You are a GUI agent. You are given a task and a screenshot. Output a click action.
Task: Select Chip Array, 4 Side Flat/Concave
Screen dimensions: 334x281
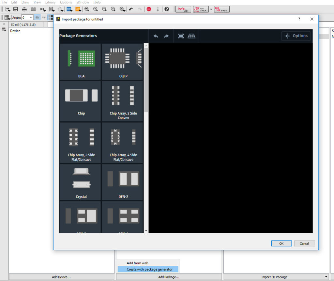[122, 143]
